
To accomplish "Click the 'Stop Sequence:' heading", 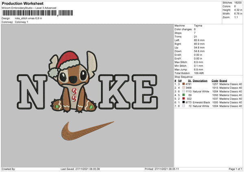I will (184, 77).
